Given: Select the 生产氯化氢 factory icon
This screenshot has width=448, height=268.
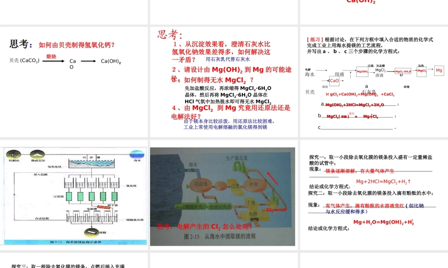Looking at the screenshot, I should (x=239, y=167).
